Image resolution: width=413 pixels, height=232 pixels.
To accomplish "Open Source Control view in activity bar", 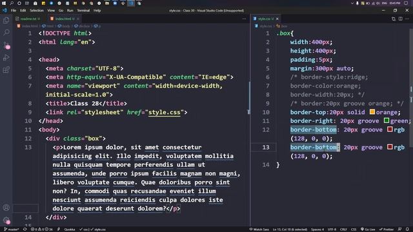I will (6, 45).
